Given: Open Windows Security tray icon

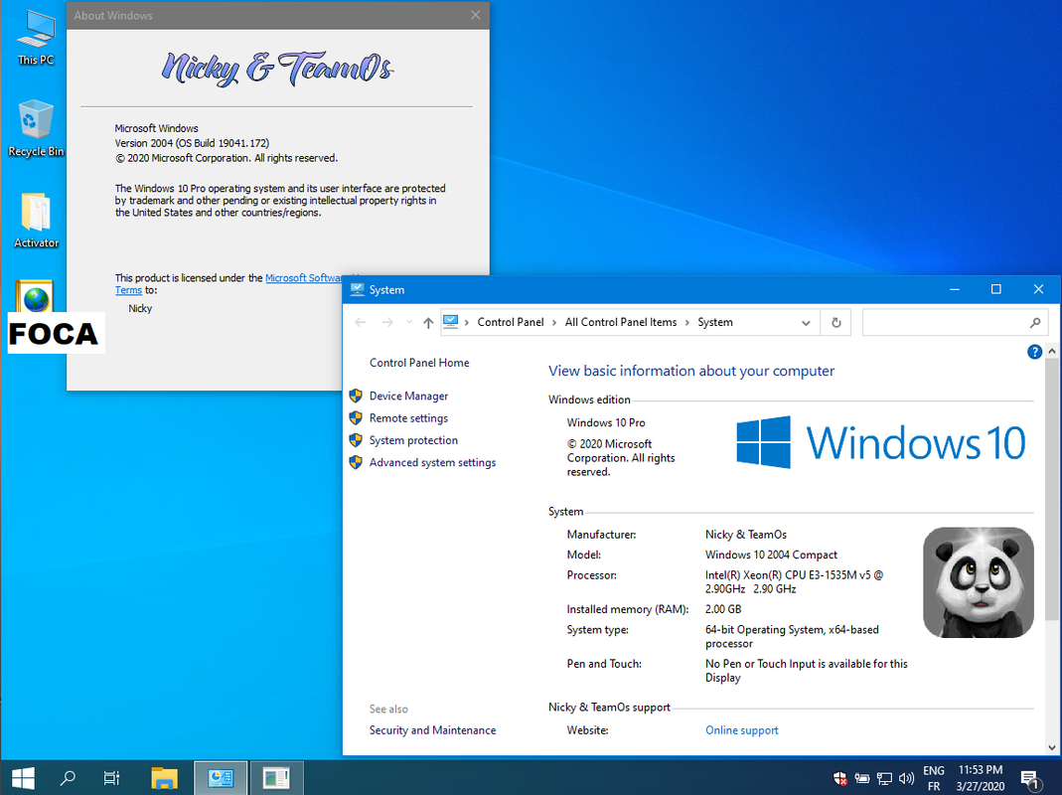Looking at the screenshot, I should (839, 778).
